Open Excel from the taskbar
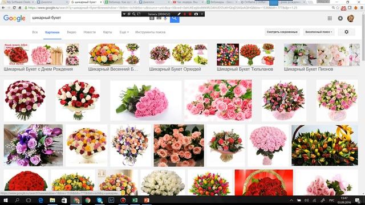The image size is (365, 205). (135, 200)
